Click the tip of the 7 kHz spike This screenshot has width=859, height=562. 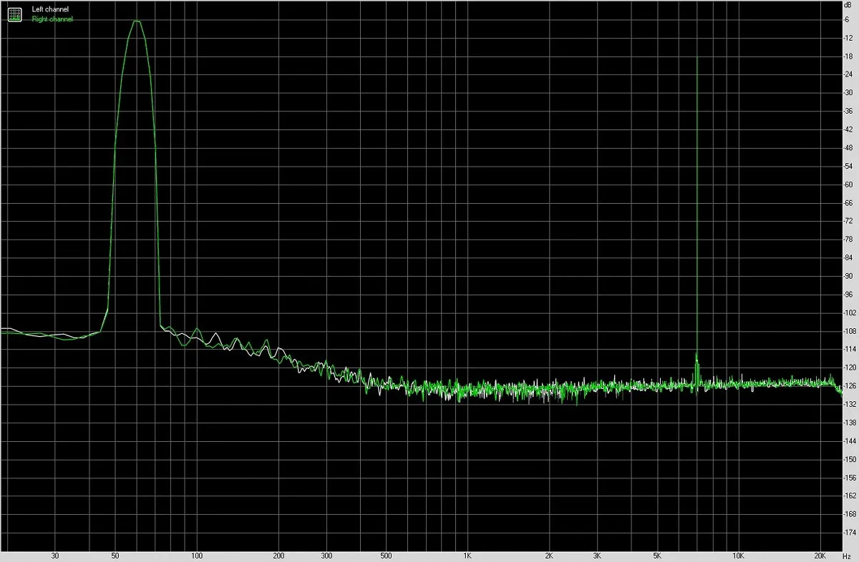click(x=697, y=59)
